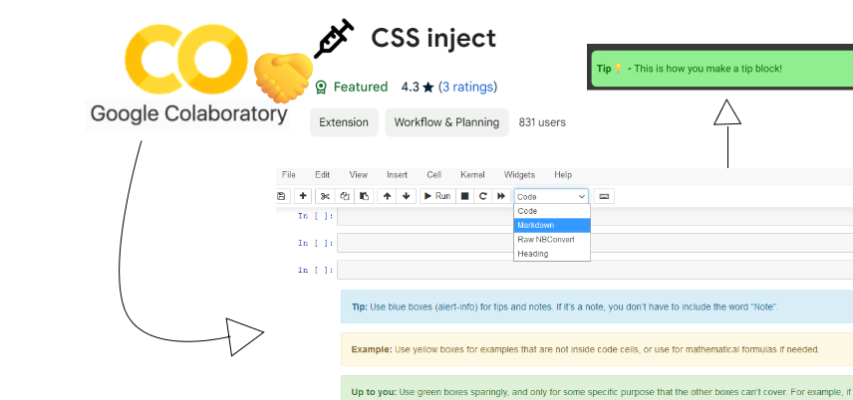This screenshot has width=853, height=400.
Task: Select Heading in the cell type list
Action: tap(552, 254)
